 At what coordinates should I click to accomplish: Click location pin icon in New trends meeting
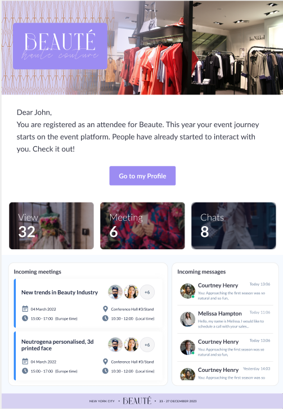105,309
